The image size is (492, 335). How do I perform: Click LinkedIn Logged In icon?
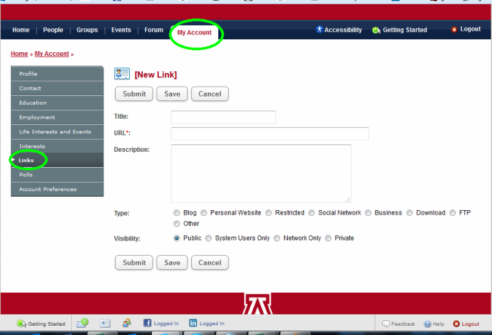click(x=193, y=323)
